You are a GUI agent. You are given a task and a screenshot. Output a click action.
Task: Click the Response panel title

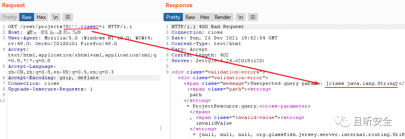[x=179, y=5]
